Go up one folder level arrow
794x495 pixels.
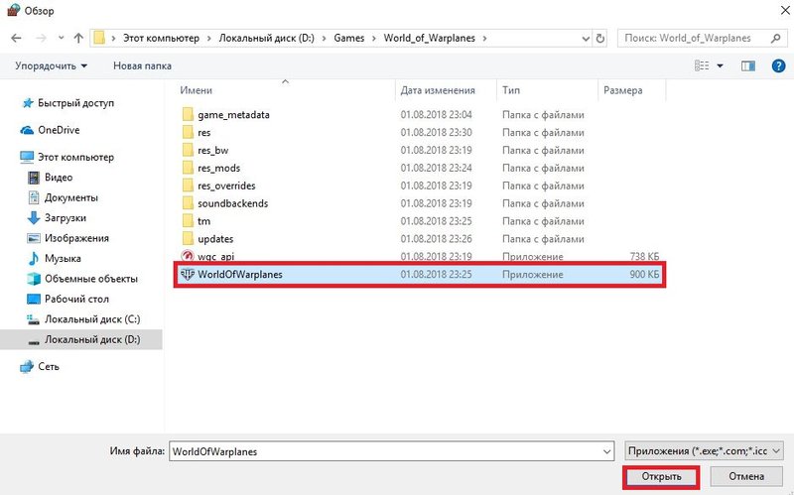tap(78, 38)
